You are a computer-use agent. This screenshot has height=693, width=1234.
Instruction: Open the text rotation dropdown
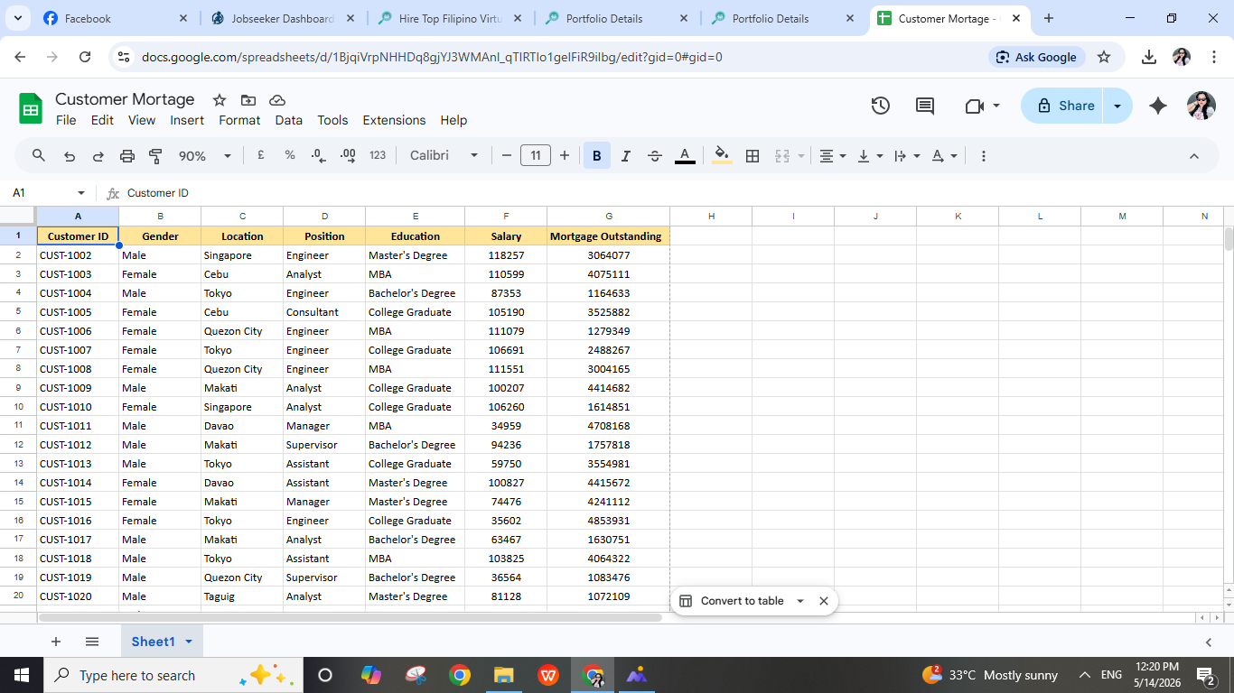pyautogui.click(x=944, y=156)
